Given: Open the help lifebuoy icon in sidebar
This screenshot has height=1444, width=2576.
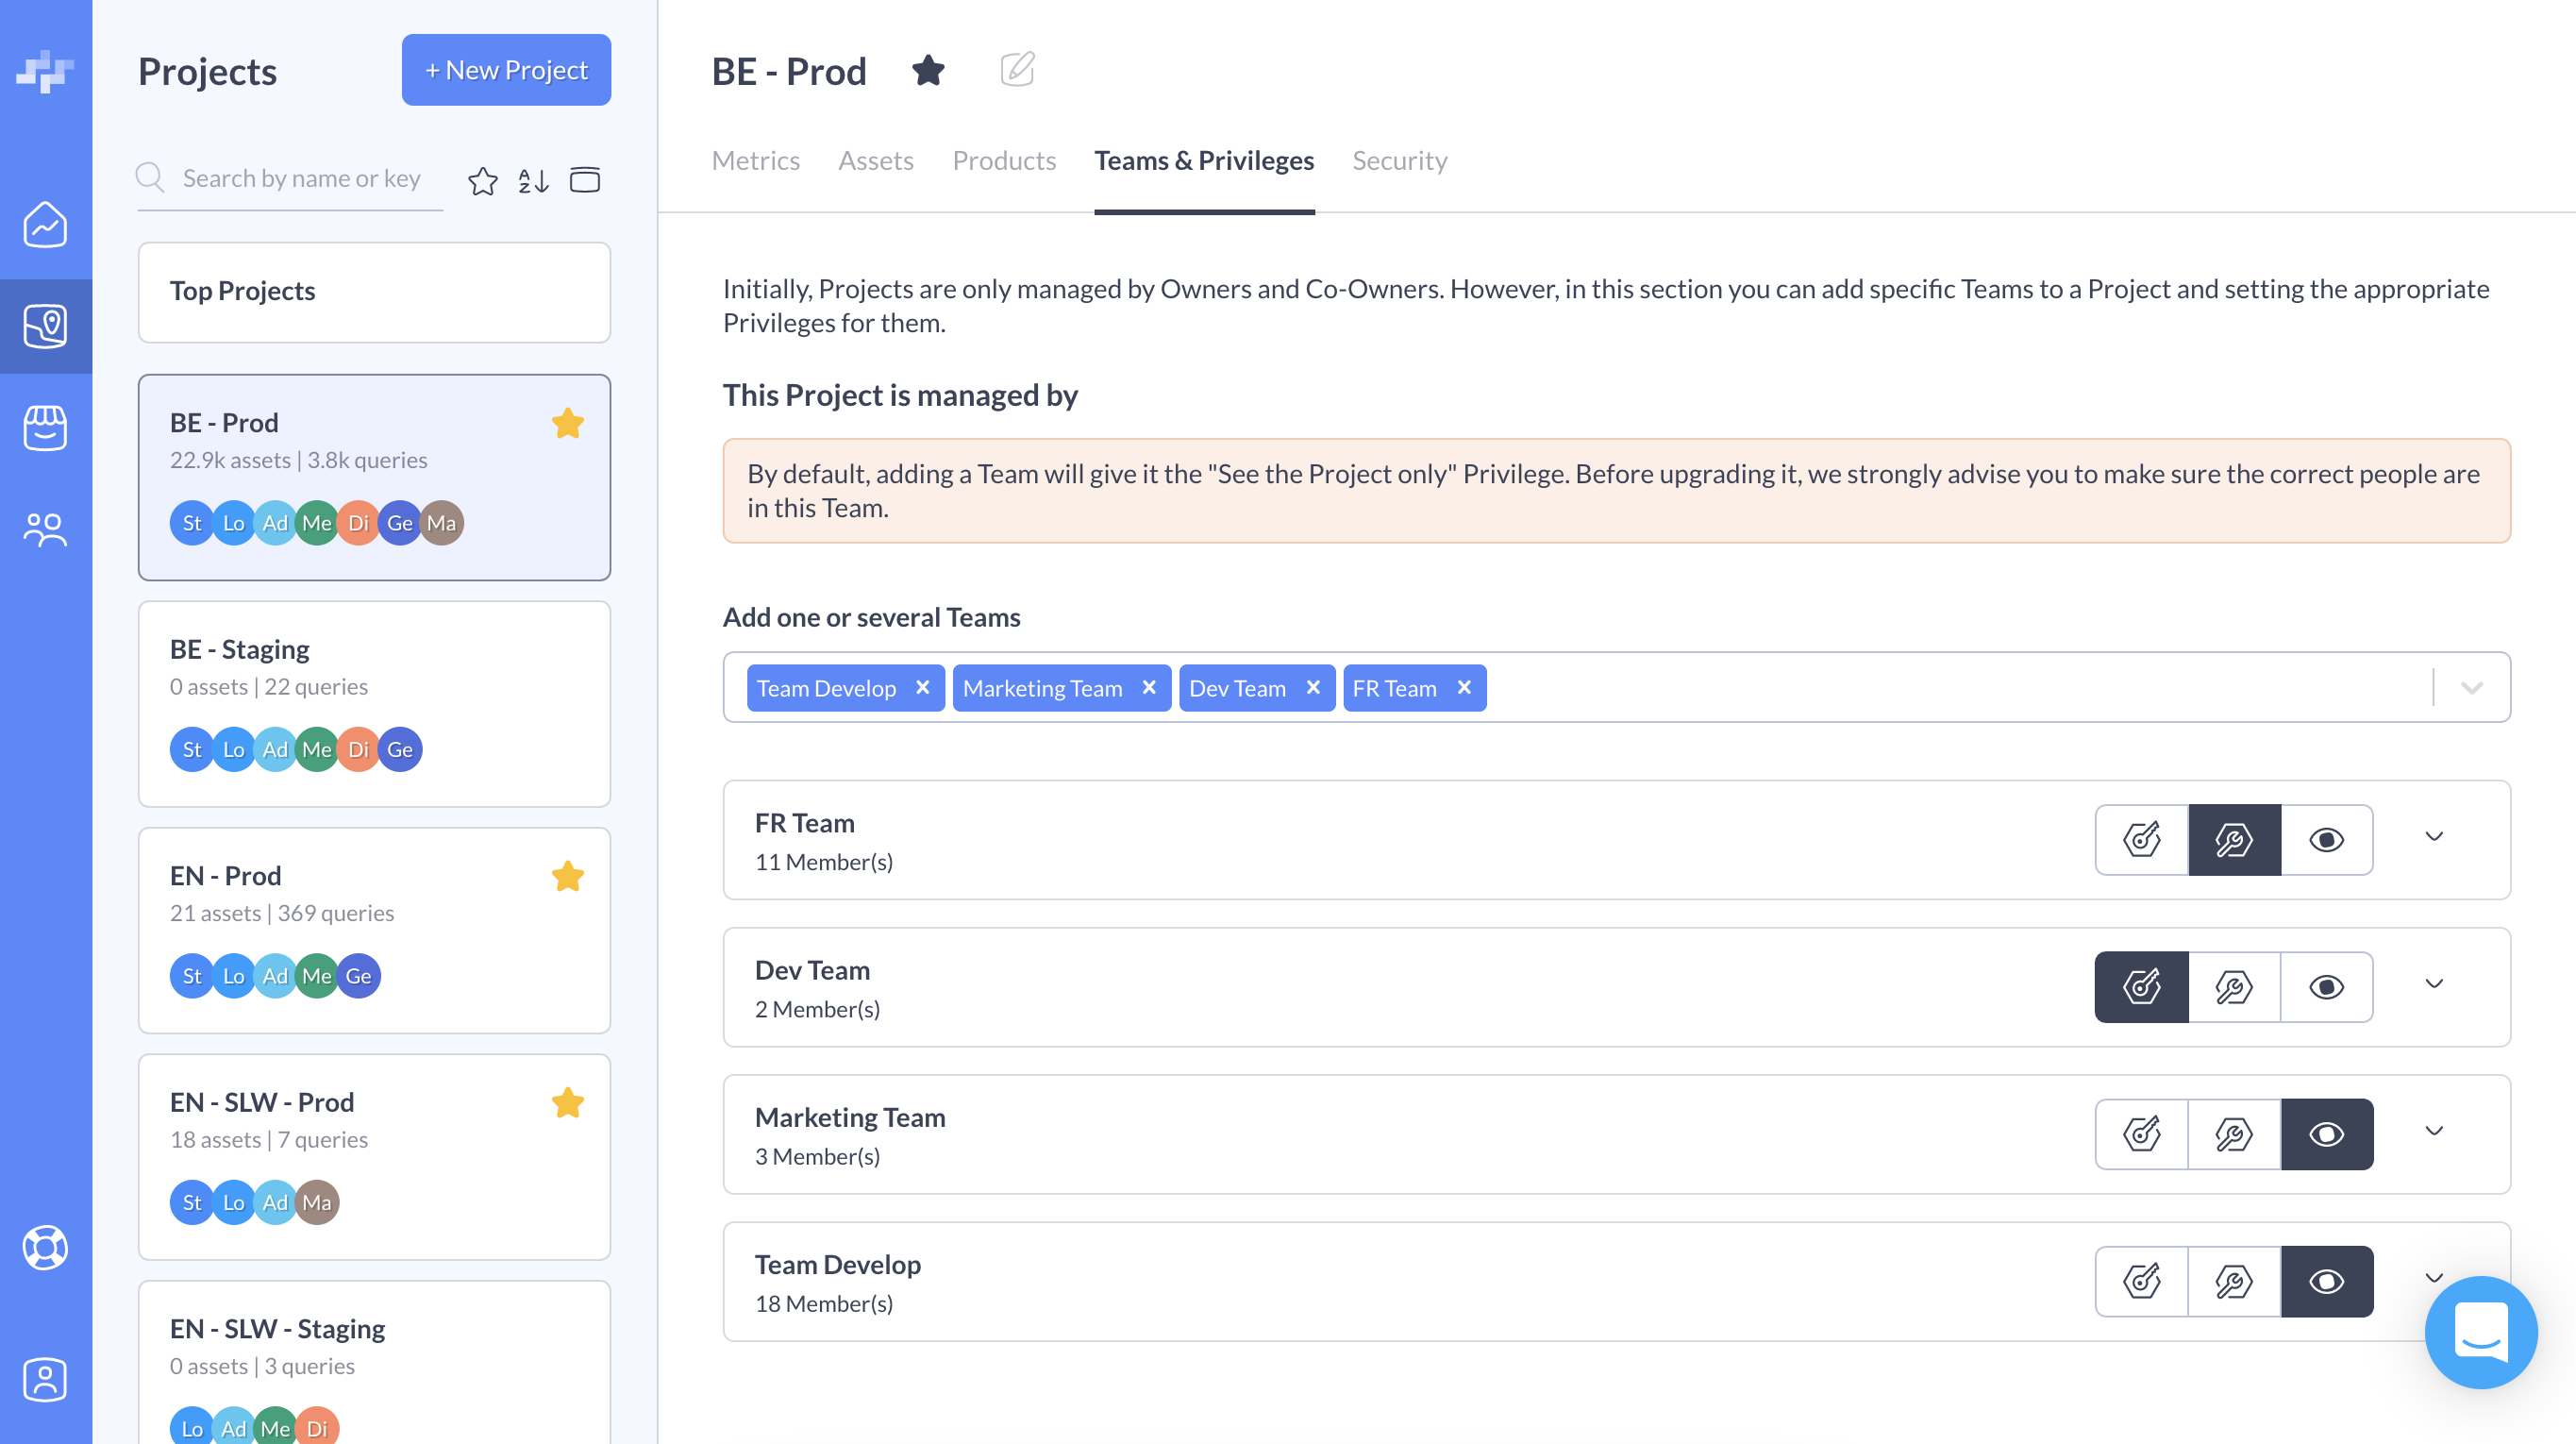Looking at the screenshot, I should click(x=46, y=1247).
